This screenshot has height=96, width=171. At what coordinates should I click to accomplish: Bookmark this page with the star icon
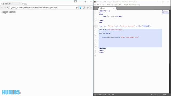[77, 8]
